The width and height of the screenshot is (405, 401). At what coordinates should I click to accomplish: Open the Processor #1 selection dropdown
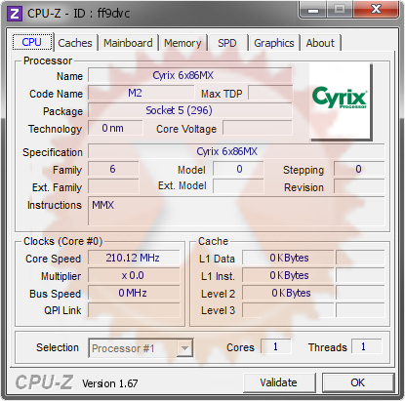coord(141,348)
